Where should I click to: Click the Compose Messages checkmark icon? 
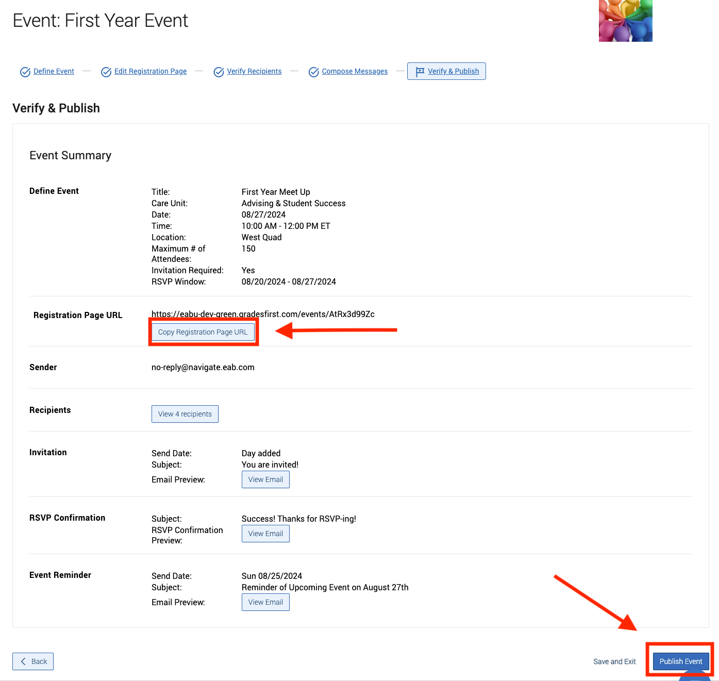click(313, 72)
